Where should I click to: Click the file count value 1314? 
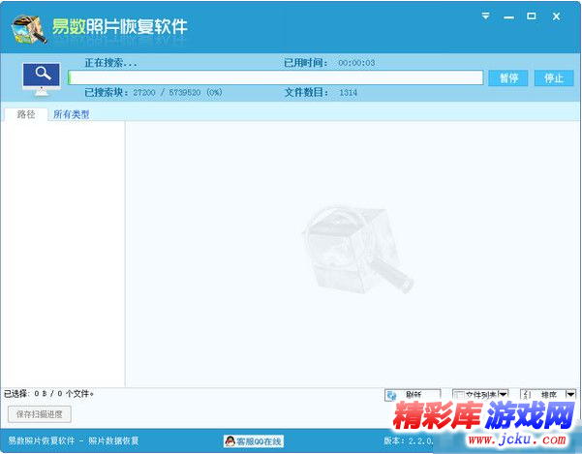click(348, 92)
